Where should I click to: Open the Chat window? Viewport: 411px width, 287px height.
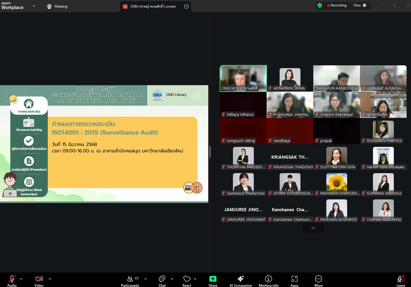pyautogui.click(x=162, y=281)
